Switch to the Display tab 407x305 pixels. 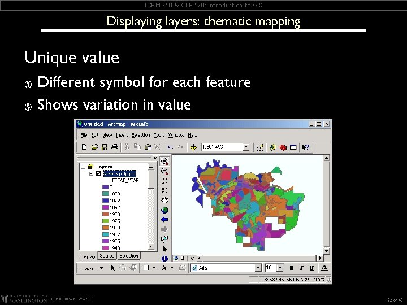tap(88, 256)
